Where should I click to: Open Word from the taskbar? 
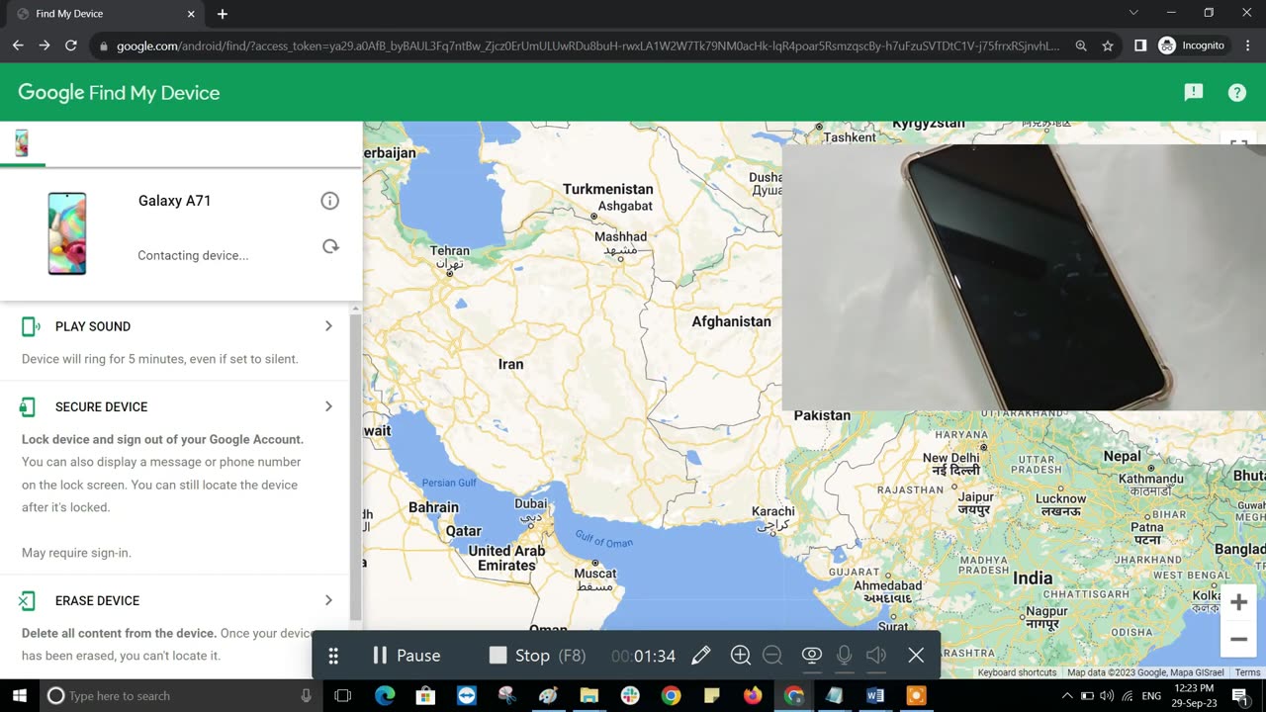pos(874,695)
